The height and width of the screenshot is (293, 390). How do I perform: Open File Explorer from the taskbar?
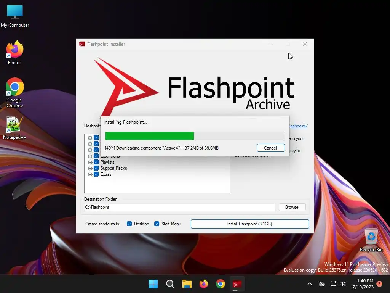click(x=187, y=284)
